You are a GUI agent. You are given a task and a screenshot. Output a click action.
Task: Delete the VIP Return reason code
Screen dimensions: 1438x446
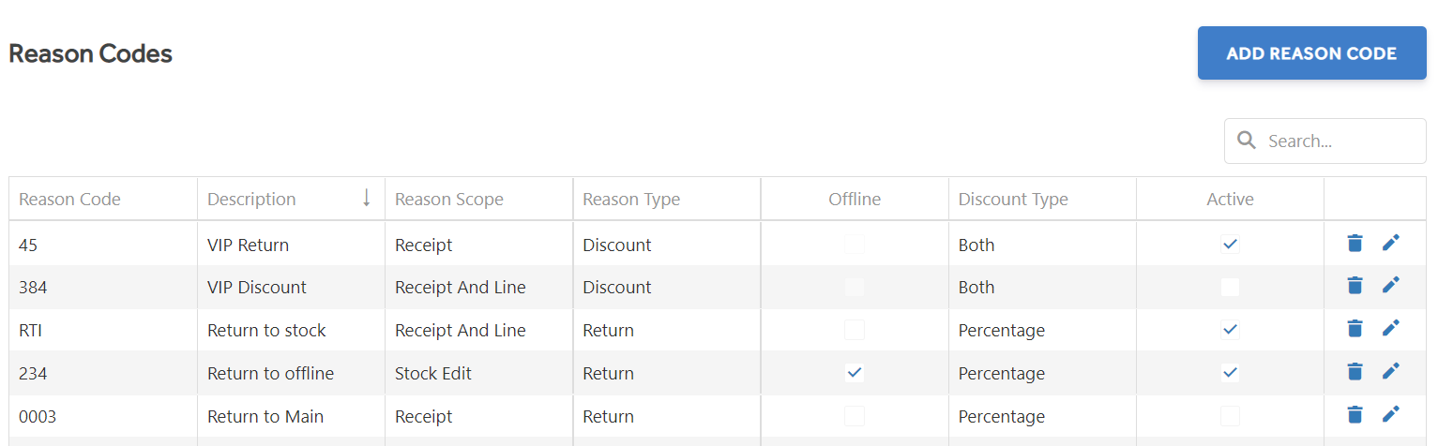(x=1354, y=244)
